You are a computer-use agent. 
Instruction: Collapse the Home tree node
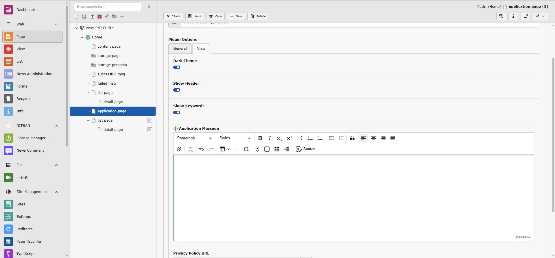click(x=82, y=37)
